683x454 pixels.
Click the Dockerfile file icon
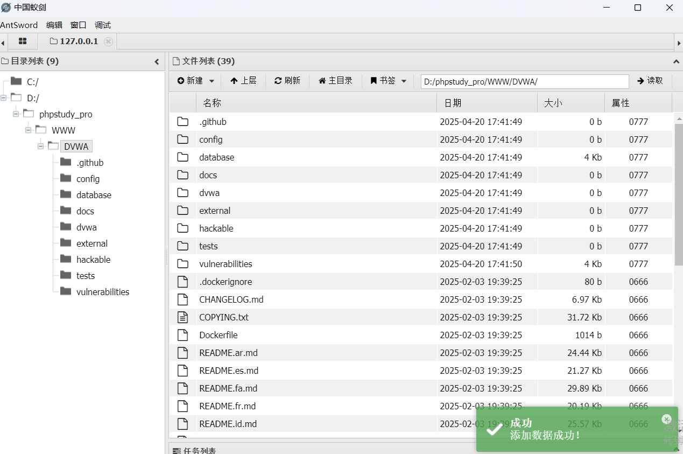coord(183,335)
